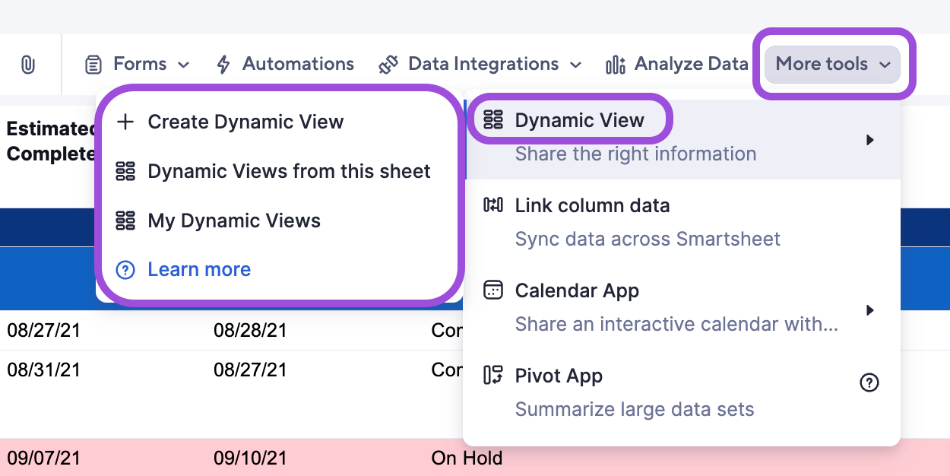Open the Learn more link
The image size is (950, 476).
[x=199, y=269]
